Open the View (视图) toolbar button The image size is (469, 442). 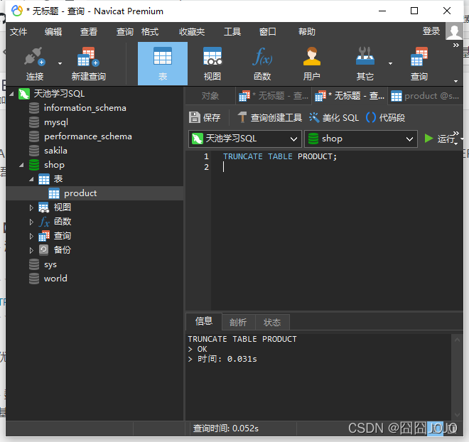[x=212, y=64]
